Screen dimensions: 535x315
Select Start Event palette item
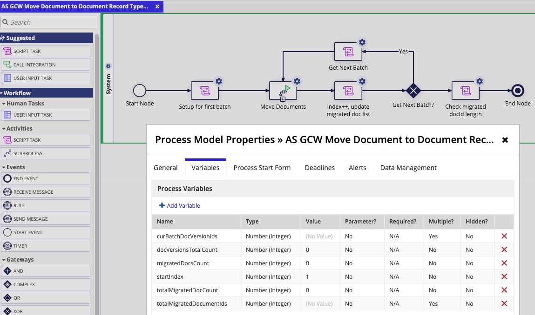46,232
